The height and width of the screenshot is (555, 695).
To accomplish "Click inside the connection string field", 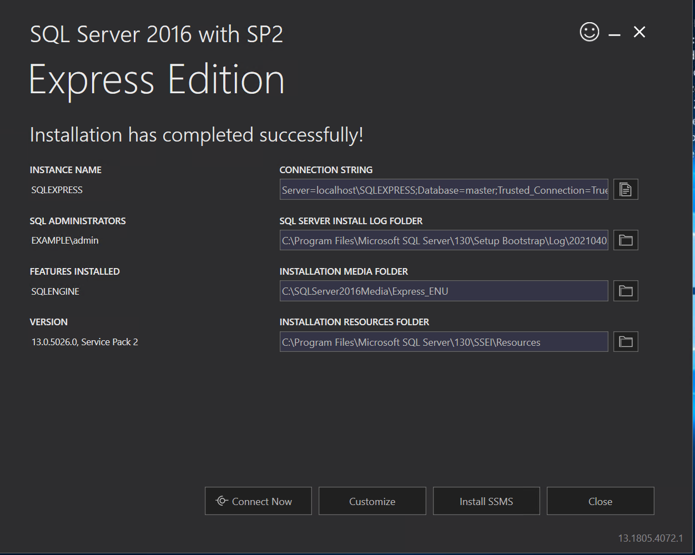I will (444, 190).
